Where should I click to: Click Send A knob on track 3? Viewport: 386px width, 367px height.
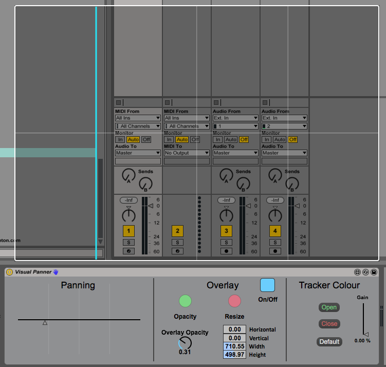tap(226, 176)
